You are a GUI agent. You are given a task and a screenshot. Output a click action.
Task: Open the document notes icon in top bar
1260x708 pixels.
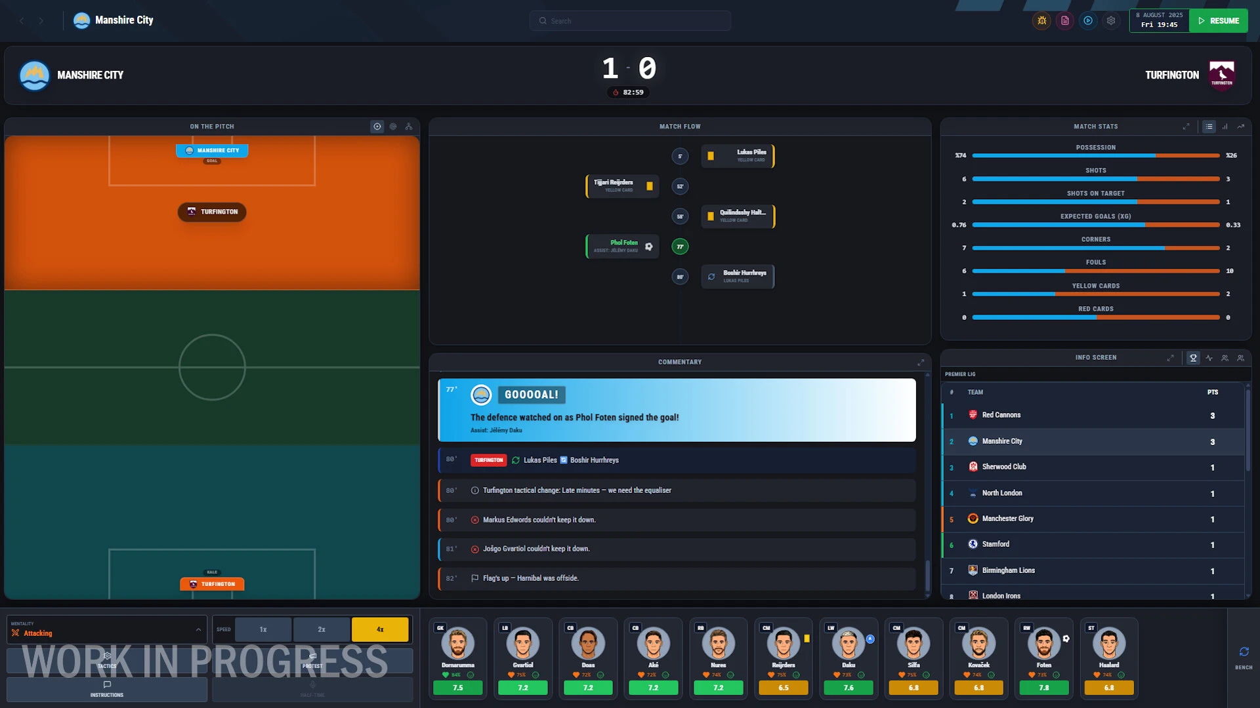(1065, 21)
